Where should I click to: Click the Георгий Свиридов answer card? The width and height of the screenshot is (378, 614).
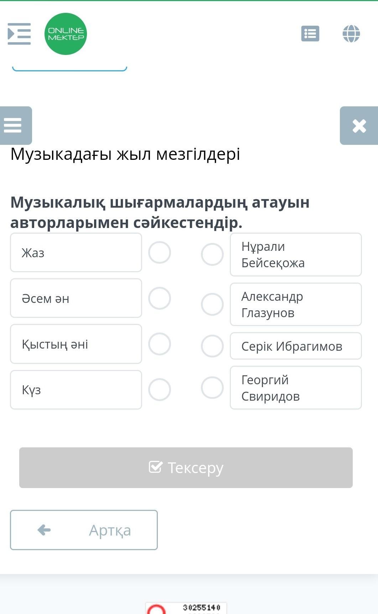point(296,388)
